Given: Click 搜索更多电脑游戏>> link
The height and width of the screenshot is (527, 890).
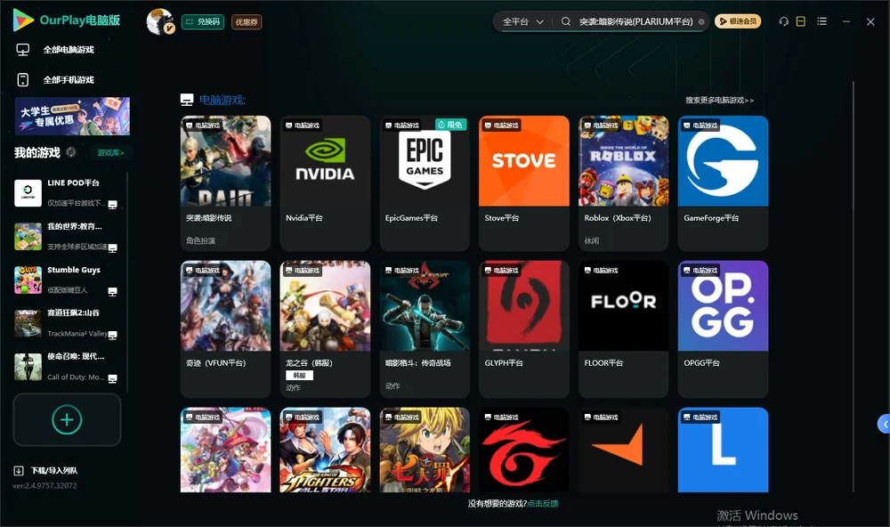Looking at the screenshot, I should click(x=720, y=100).
